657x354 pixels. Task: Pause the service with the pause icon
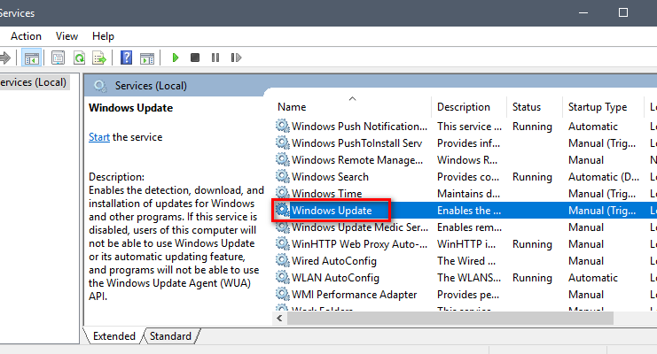pyautogui.click(x=215, y=58)
